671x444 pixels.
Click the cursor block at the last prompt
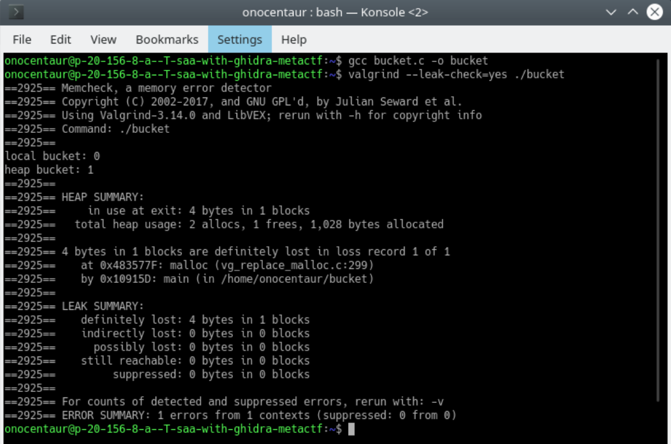[x=351, y=429]
